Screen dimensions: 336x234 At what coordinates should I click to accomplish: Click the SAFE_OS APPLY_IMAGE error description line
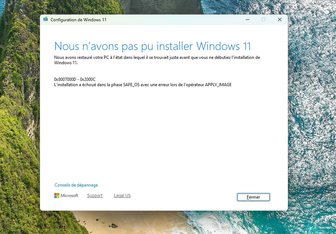tap(143, 85)
